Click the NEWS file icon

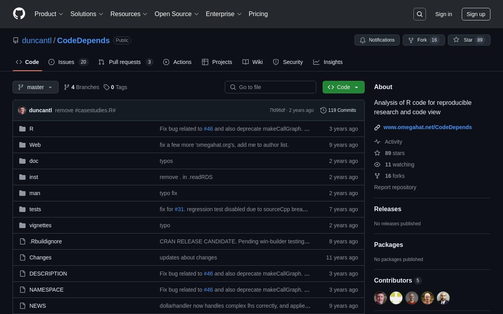click(22, 306)
